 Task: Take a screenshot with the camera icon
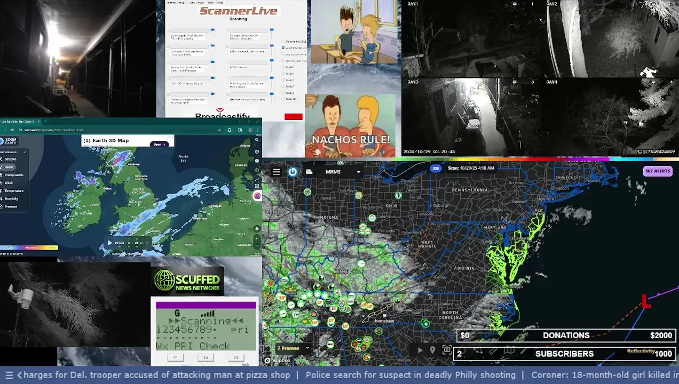[447, 350]
